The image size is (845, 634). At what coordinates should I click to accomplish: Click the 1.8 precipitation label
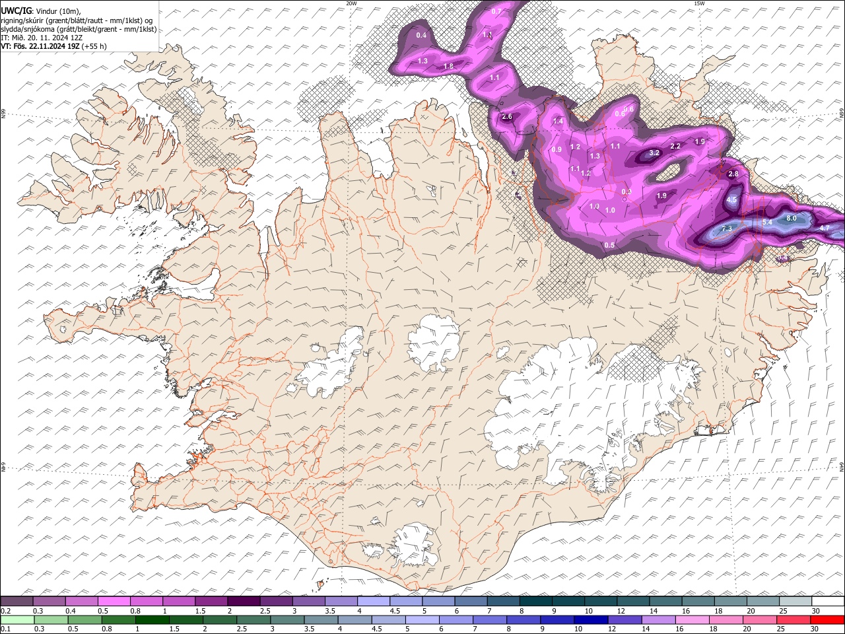(448, 66)
